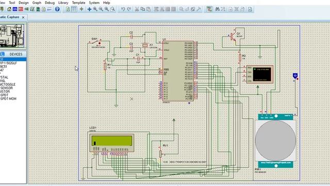Close the Schematic Capture tab
This screenshot has width=330, height=186.
tap(23, 17)
